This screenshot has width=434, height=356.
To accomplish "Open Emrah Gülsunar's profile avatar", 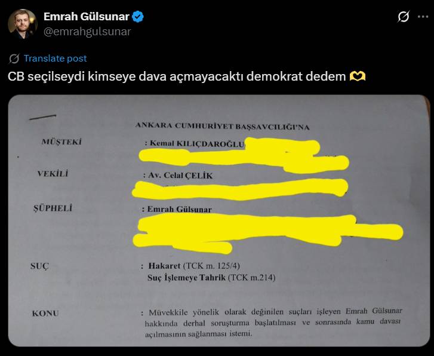I will point(23,24).
